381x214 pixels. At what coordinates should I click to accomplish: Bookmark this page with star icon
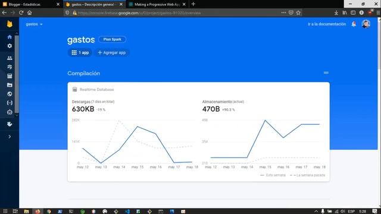point(298,12)
